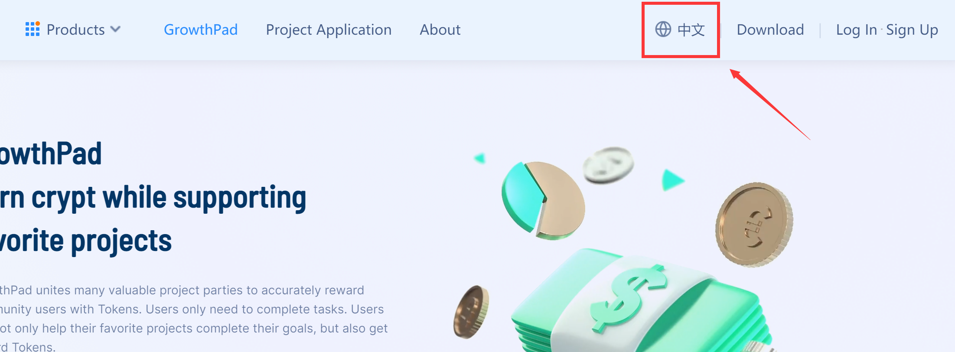Click the teal triangle near silver coin
Image resolution: width=955 pixels, height=352 pixels.
672,180
